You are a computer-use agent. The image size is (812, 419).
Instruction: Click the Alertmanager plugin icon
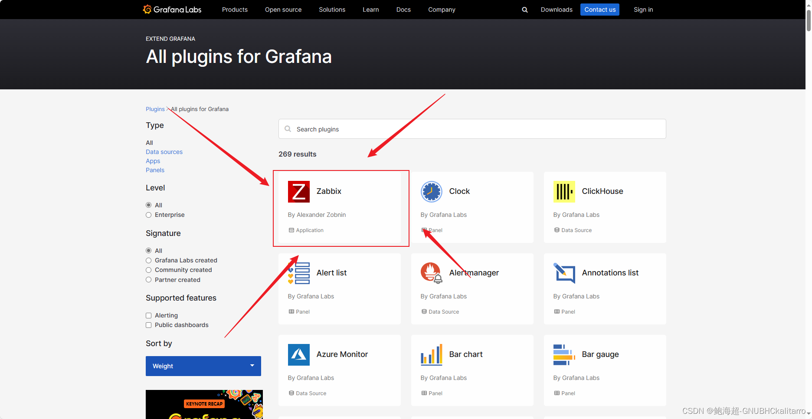[x=432, y=273]
